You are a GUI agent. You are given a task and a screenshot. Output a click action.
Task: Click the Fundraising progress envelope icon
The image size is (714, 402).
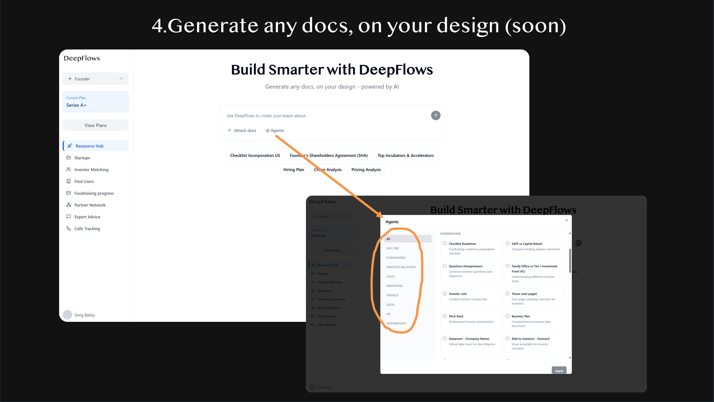pos(69,193)
